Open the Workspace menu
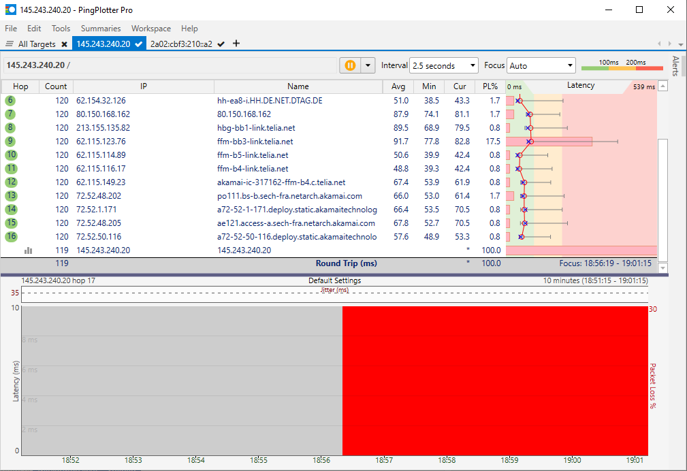 (151, 29)
